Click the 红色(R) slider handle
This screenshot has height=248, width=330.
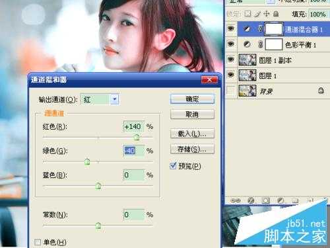tap(137, 138)
